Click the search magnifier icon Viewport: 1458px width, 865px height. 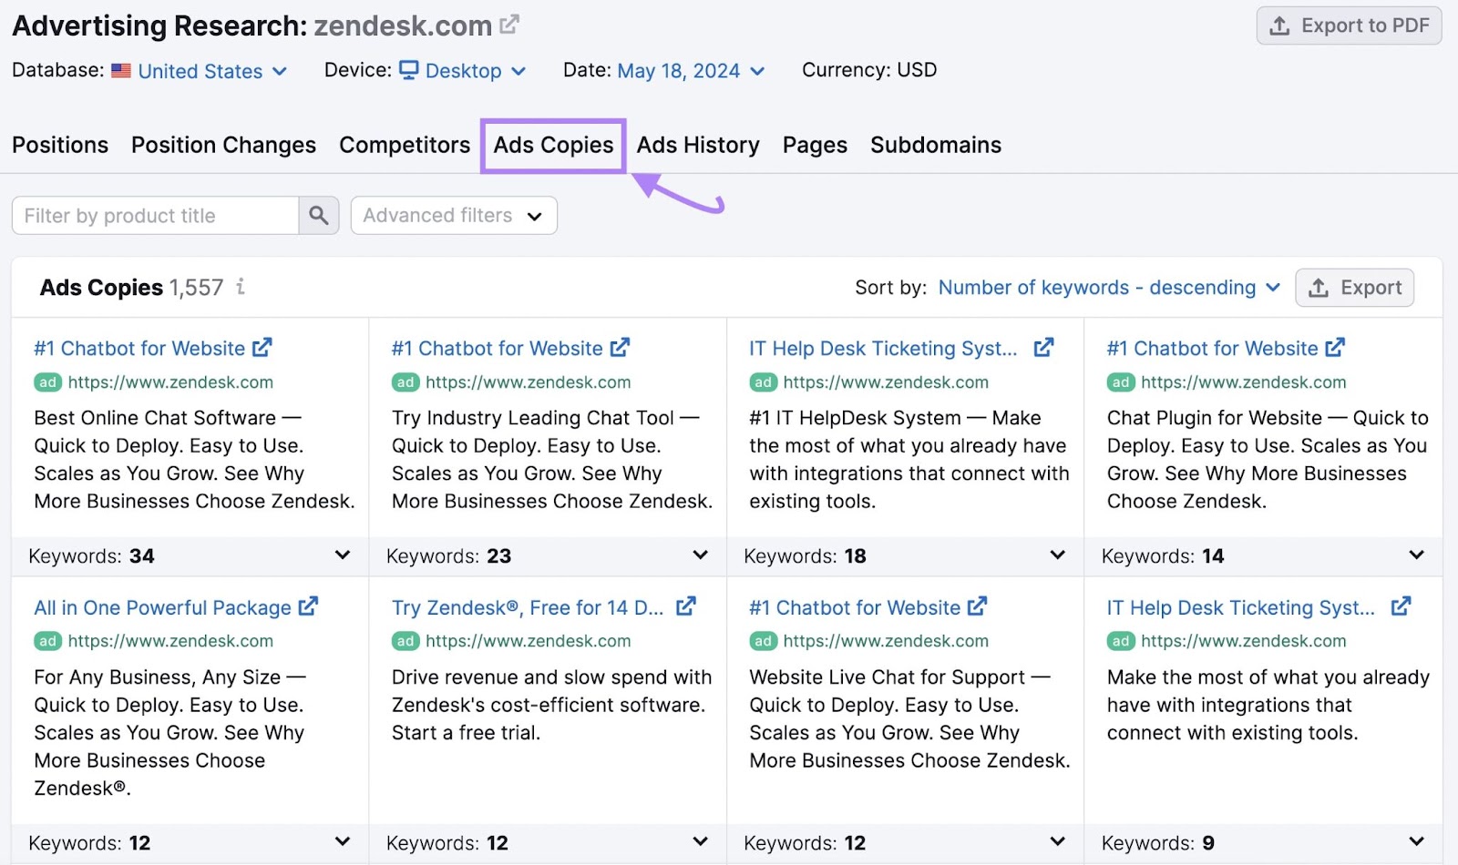[318, 215]
